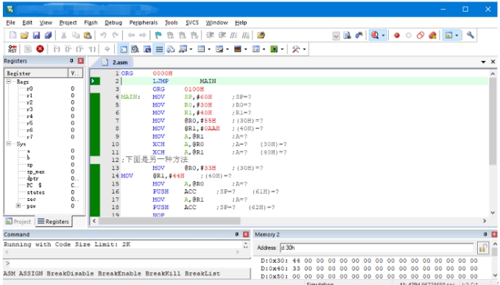Step over the current line icon
The image size is (500, 285).
click(x=68, y=49)
